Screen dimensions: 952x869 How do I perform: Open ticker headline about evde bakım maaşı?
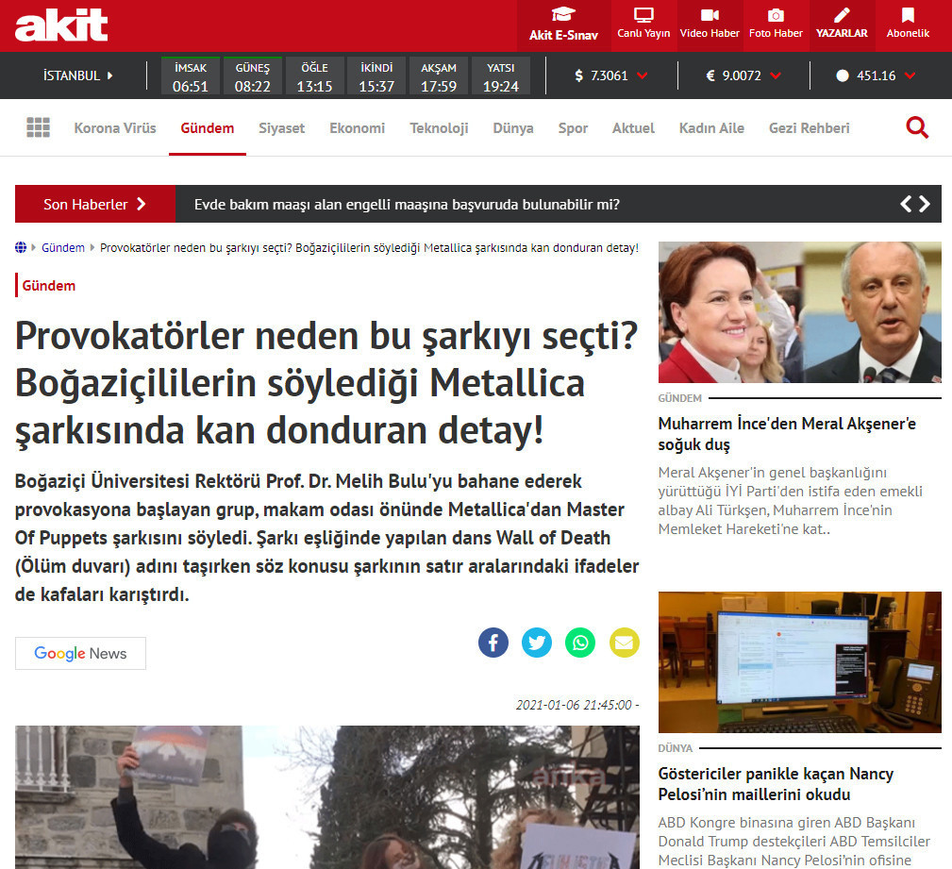click(407, 204)
